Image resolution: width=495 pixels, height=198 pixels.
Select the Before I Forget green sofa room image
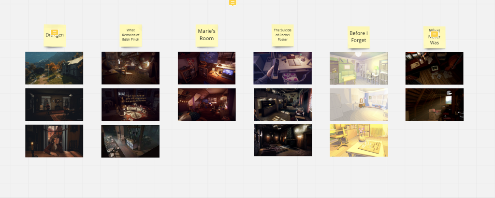(x=359, y=69)
